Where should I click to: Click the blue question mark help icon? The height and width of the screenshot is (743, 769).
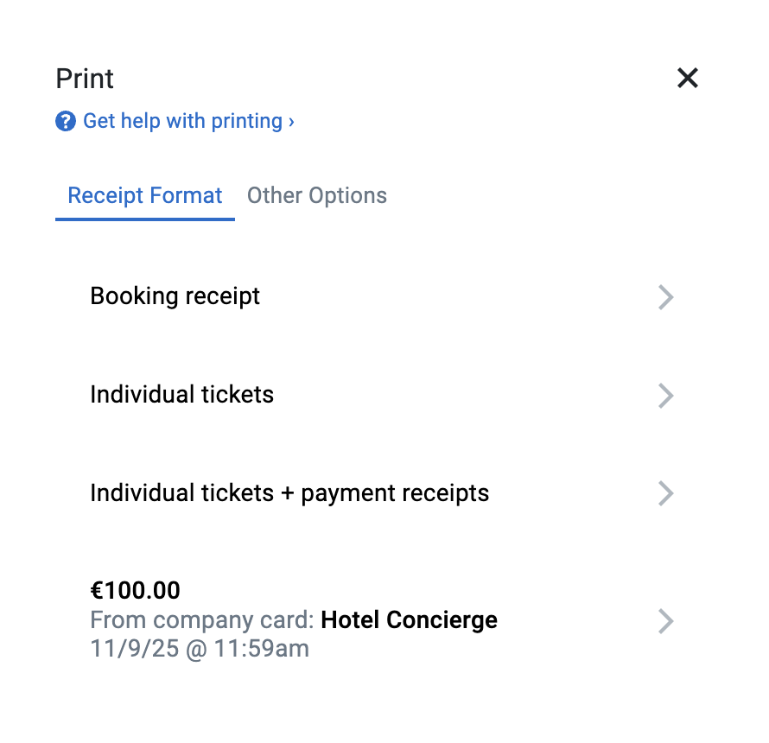click(x=66, y=122)
